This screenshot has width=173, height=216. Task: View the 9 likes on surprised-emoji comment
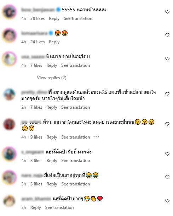tap(36, 137)
